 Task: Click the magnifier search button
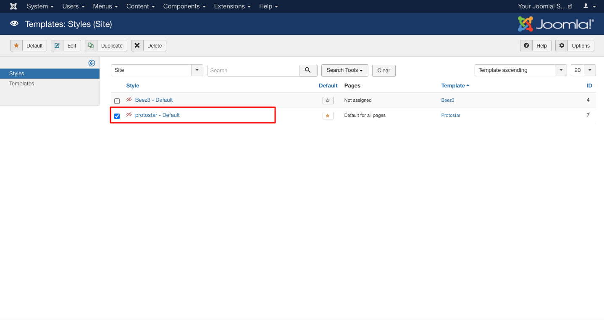(308, 70)
